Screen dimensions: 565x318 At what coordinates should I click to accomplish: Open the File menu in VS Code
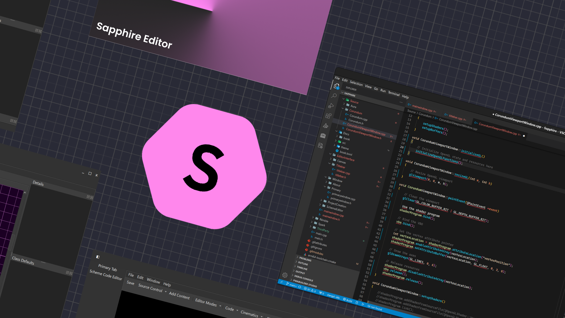(x=337, y=78)
